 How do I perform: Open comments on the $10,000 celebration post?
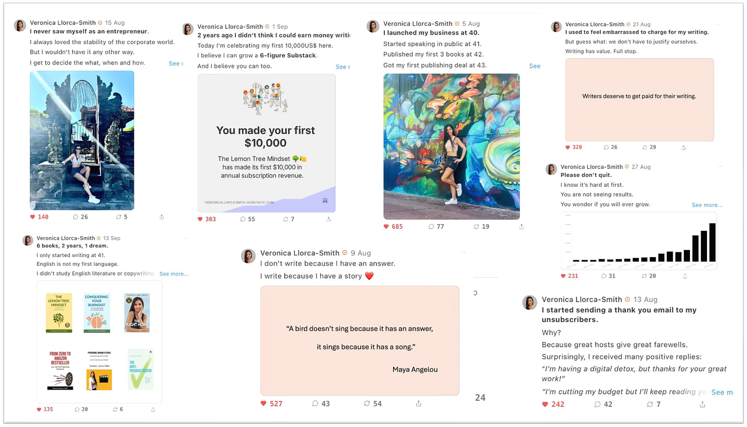(x=247, y=219)
